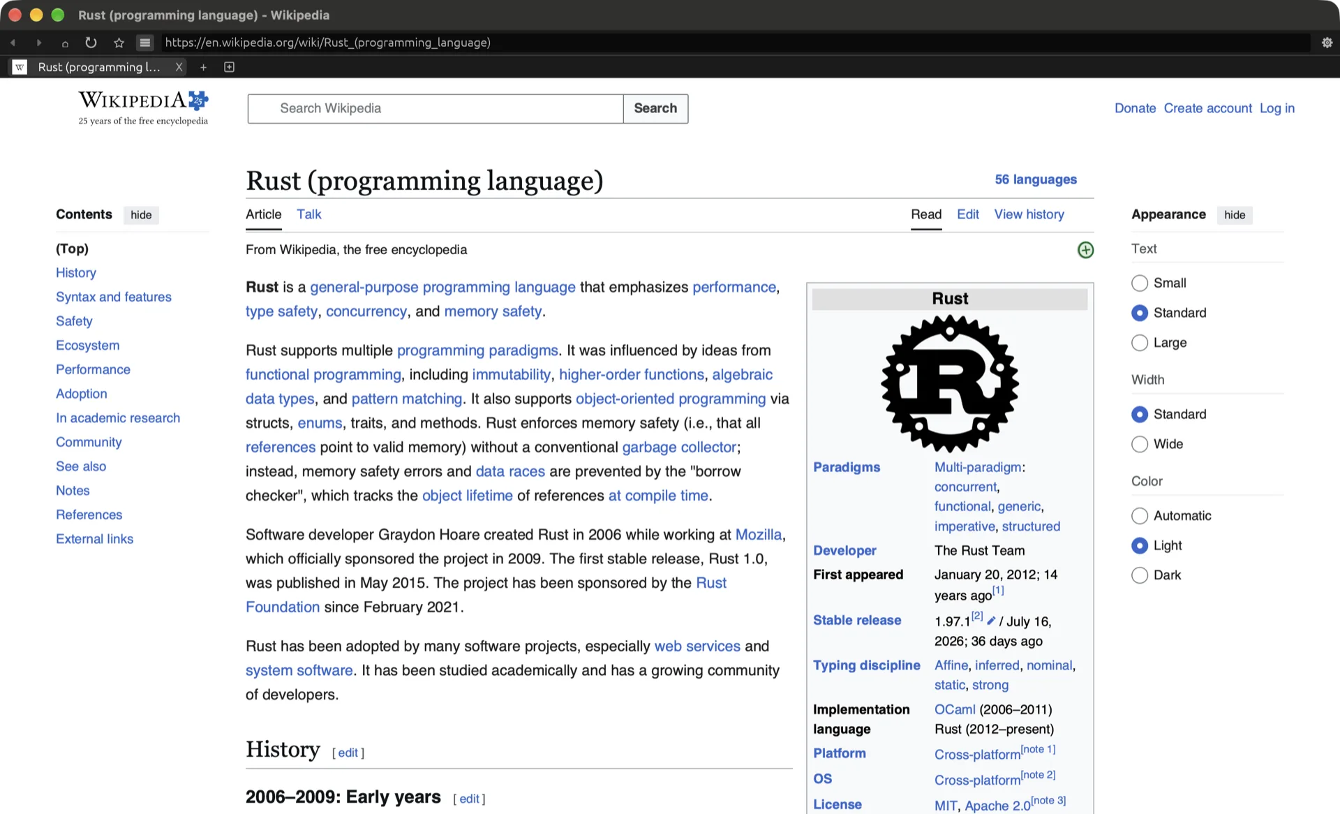Open the reader view icon beside the URL
This screenshot has width=1340, height=814.
pyautogui.click(x=144, y=43)
